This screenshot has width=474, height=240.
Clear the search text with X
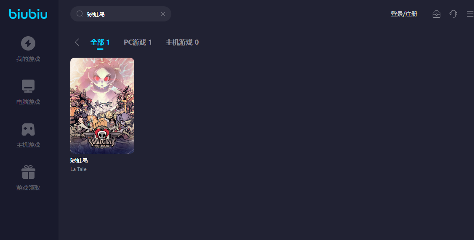click(x=163, y=14)
